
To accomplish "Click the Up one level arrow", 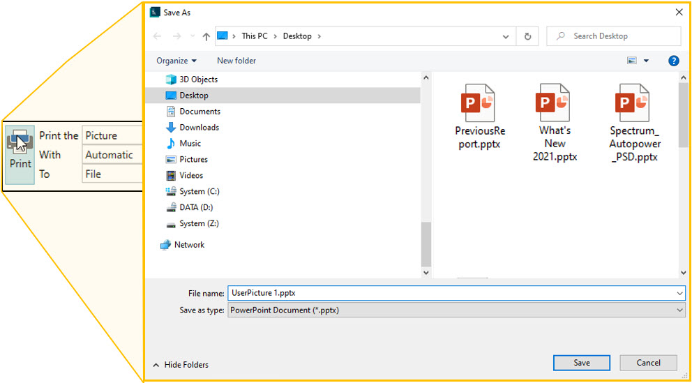I will point(206,36).
